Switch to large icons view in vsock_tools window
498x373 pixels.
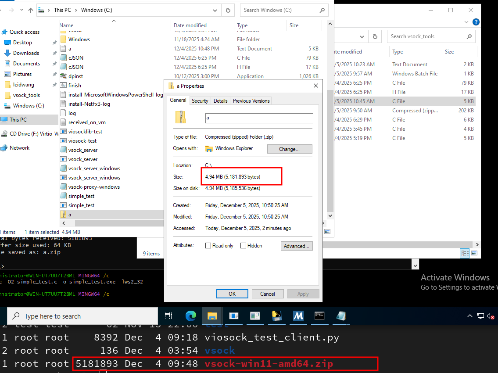click(x=474, y=253)
